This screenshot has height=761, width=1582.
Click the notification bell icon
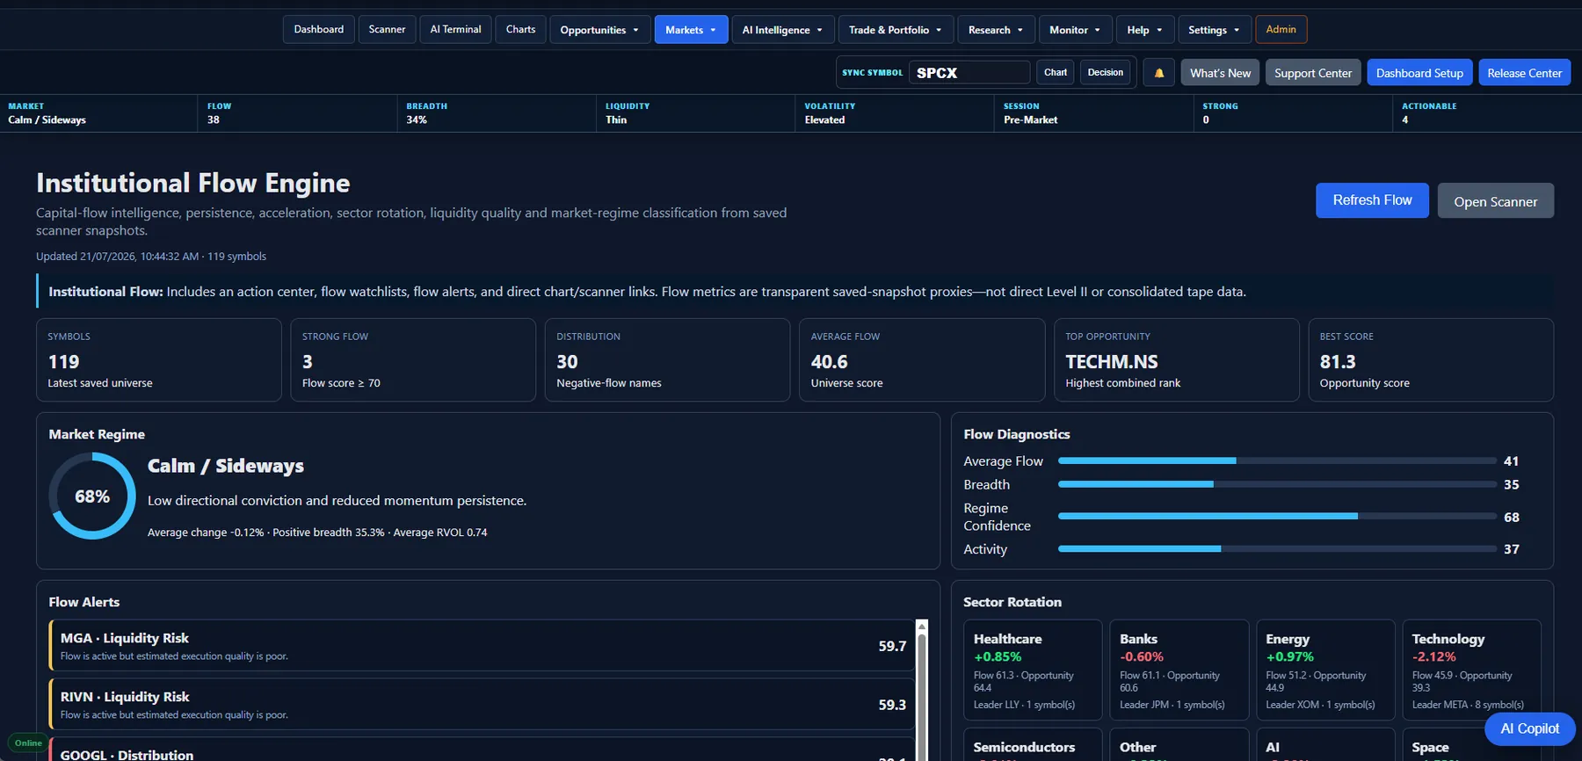[x=1158, y=73]
